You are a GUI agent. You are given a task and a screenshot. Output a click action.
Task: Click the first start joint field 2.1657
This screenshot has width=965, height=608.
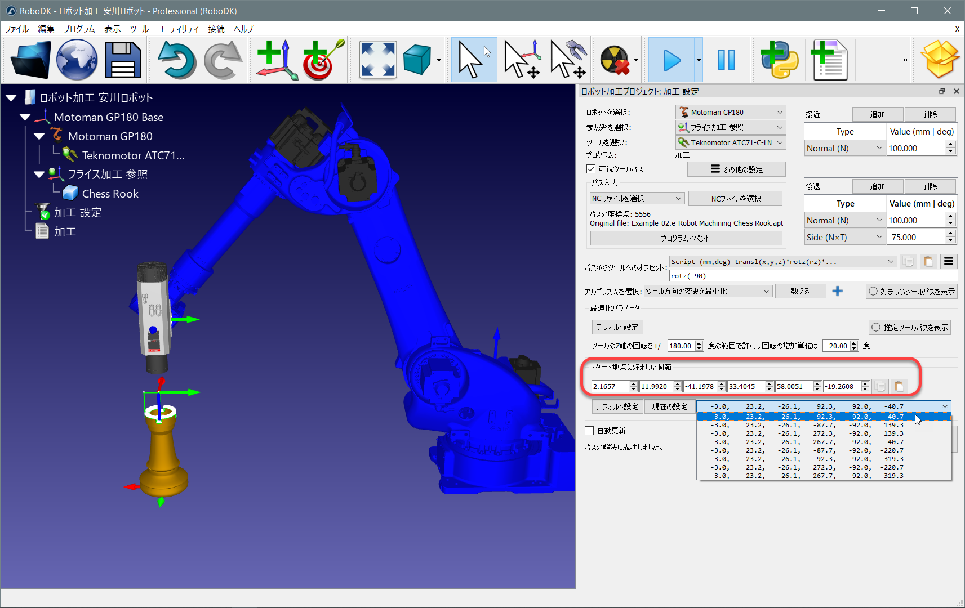click(610, 386)
